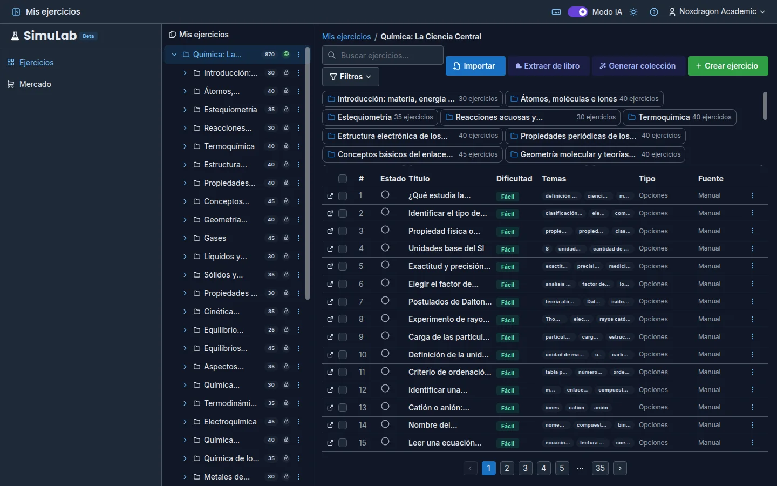
Task: Open options dots for Química: La... root folder
Action: 298,55
